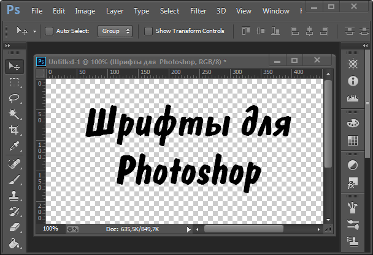Open the Info panel icon
Image resolution: width=373 pixels, height=255 pixels.
point(353,81)
